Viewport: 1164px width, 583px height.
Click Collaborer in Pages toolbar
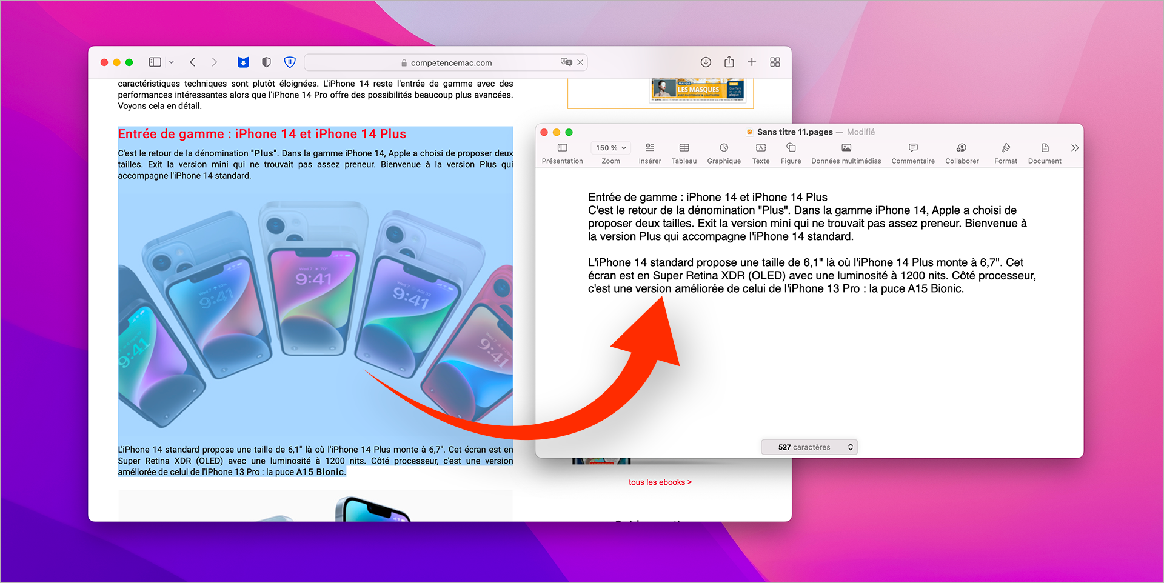[962, 154]
